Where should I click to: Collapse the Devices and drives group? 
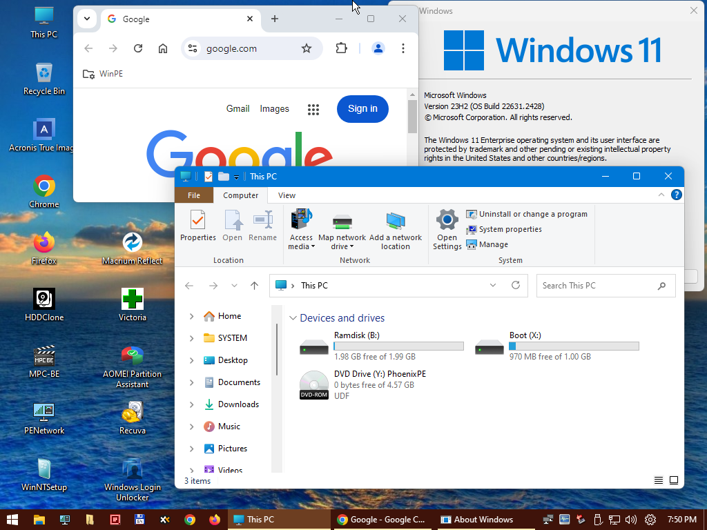click(x=293, y=318)
